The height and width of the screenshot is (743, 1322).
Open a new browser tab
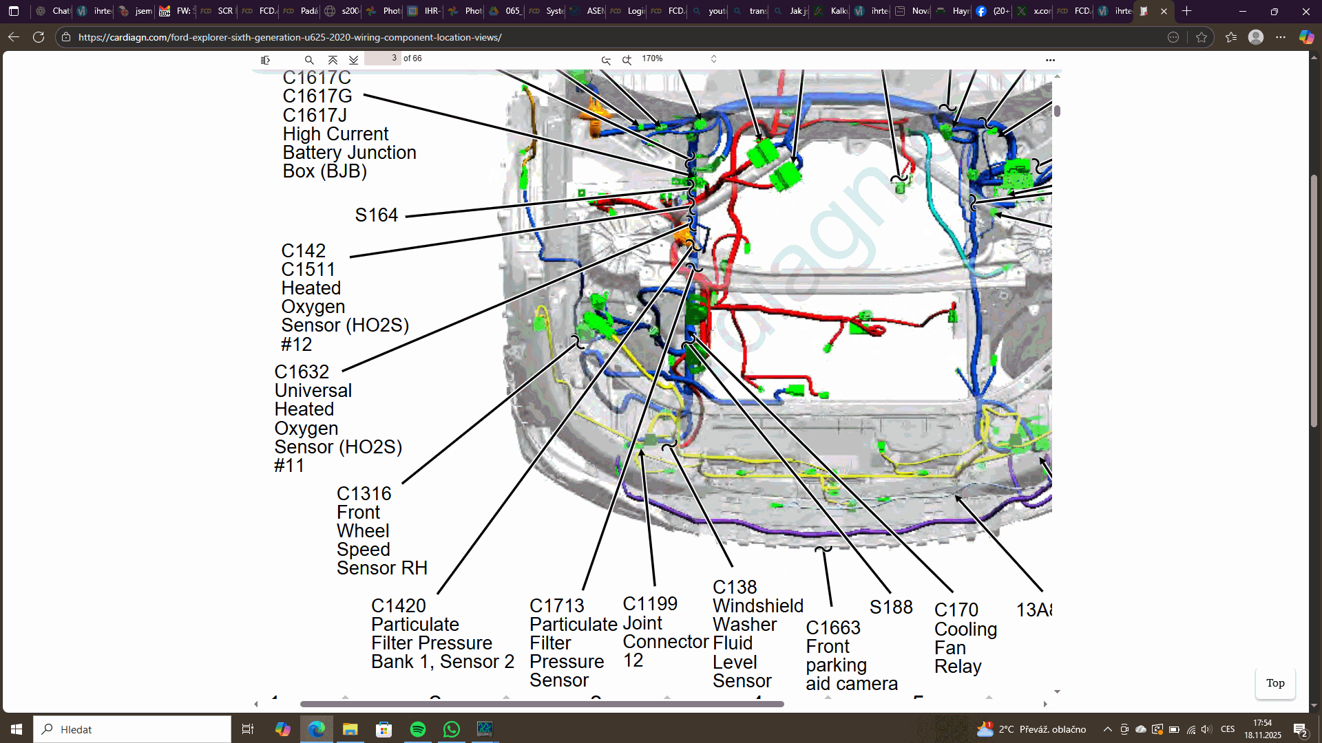[1186, 11]
